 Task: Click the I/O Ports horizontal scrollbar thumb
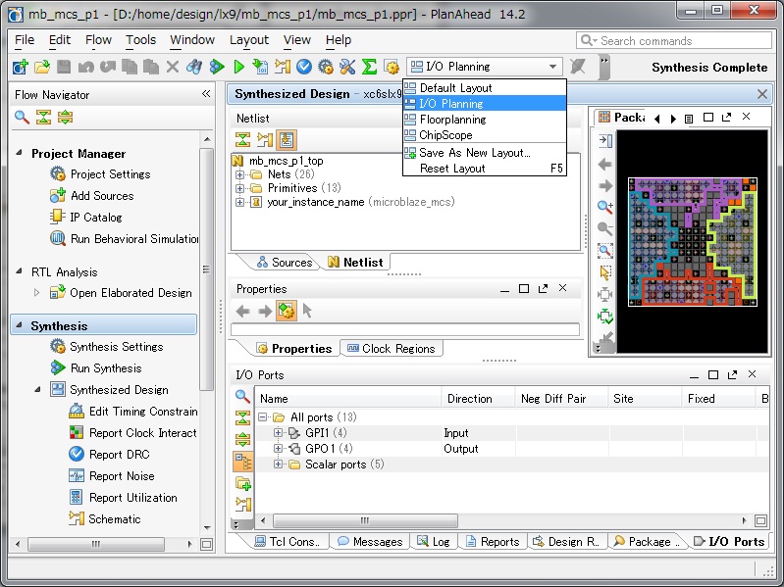click(365, 520)
